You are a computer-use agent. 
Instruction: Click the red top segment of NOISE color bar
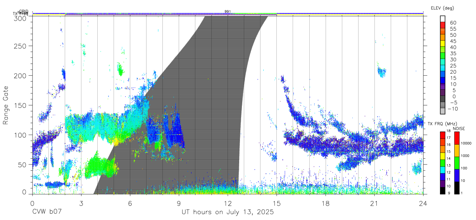click(457, 138)
